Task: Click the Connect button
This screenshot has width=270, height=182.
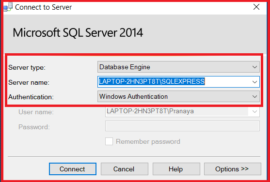Action: point(73,169)
